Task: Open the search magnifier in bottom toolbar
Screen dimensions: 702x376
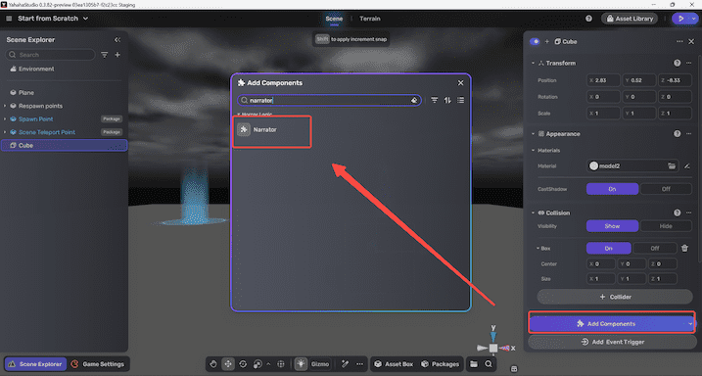Action: click(x=489, y=364)
